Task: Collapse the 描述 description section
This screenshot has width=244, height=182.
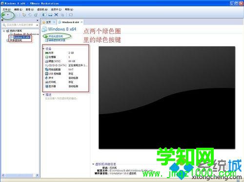Action: [x=43, y=94]
